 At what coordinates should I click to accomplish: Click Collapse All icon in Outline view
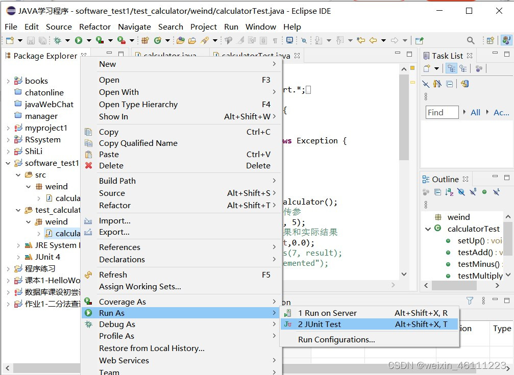437,192
